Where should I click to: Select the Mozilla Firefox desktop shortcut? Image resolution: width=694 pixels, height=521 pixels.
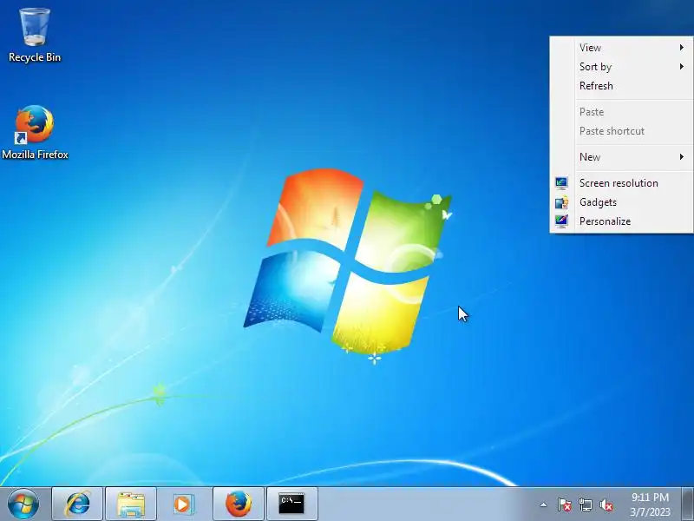point(35,133)
